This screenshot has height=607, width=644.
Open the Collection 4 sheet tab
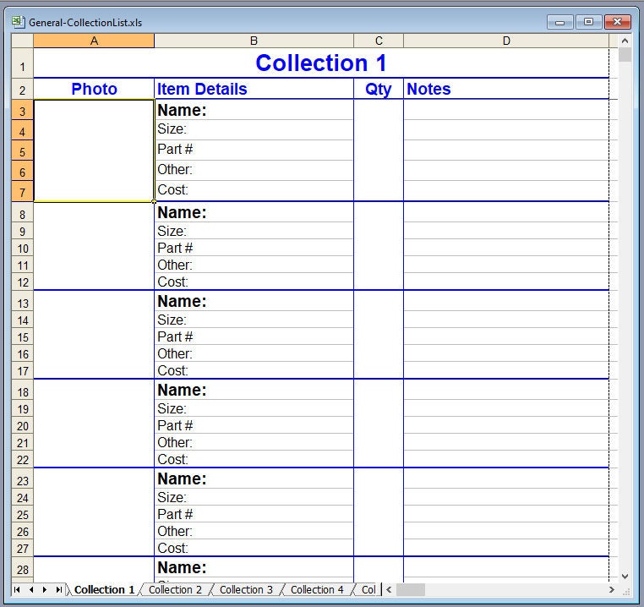[x=317, y=590]
